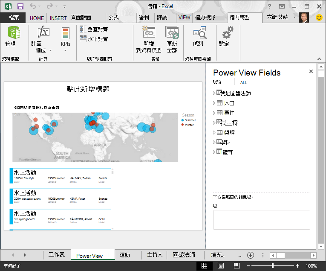Switch to Page Break Preview icon
Screen dimensions: 326x271
(x=237, y=266)
